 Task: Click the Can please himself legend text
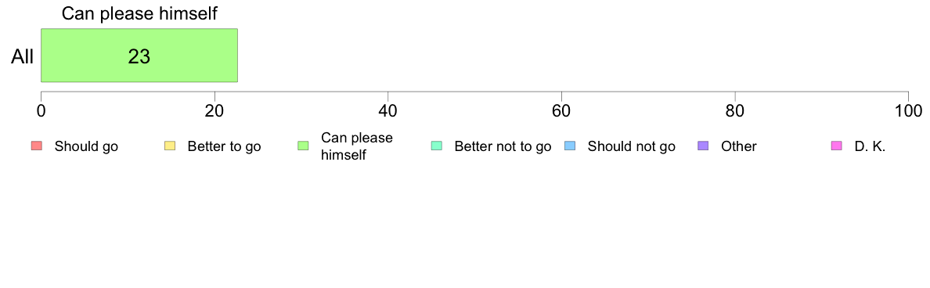pos(356,146)
